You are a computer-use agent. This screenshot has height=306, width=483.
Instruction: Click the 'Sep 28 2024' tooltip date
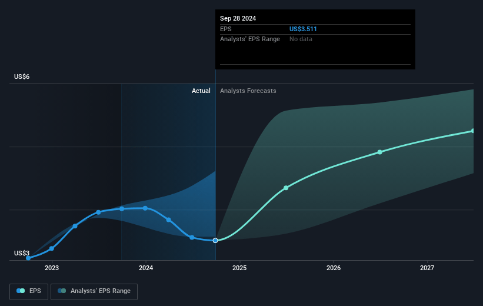238,18
